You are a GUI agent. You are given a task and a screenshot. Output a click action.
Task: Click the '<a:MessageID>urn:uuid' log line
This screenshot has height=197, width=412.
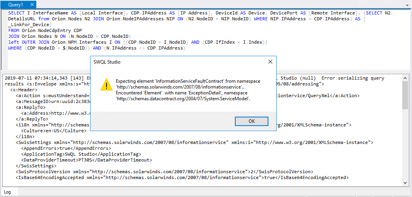[53, 102]
